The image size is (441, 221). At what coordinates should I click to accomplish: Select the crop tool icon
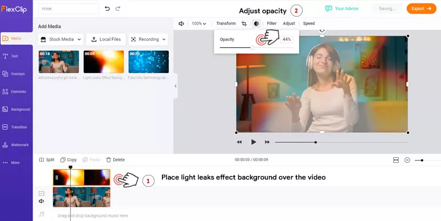coord(244,23)
